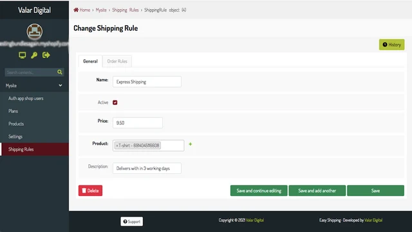This screenshot has width=412, height=232.
Task: Click the Price input field
Action: (x=138, y=123)
